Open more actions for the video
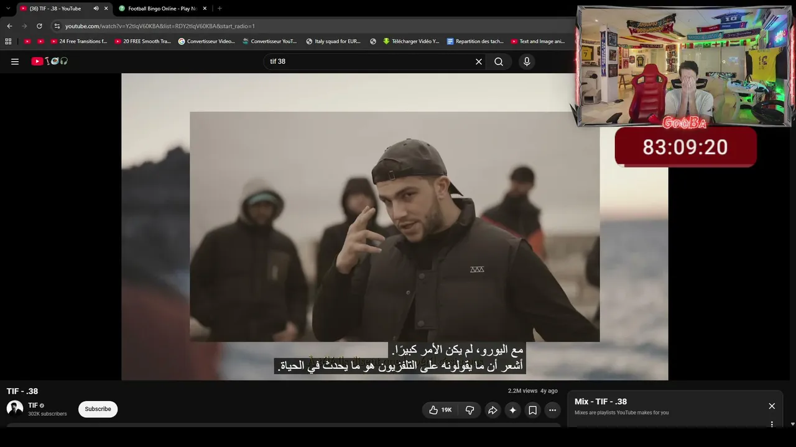Viewport: 796px width, 447px height. point(552,410)
